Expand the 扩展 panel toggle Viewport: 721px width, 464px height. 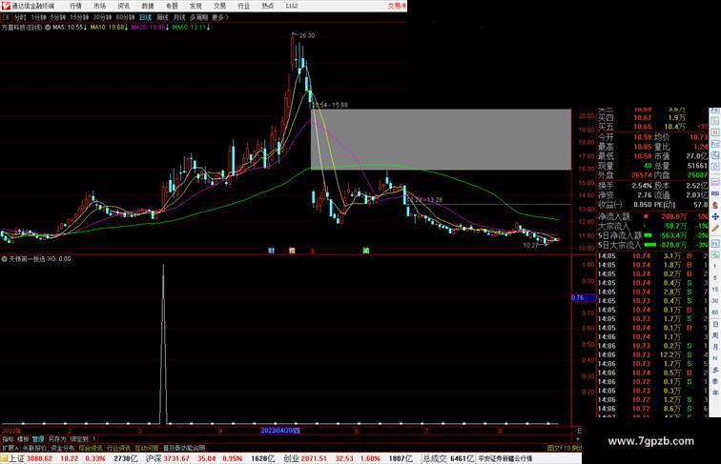(10, 448)
